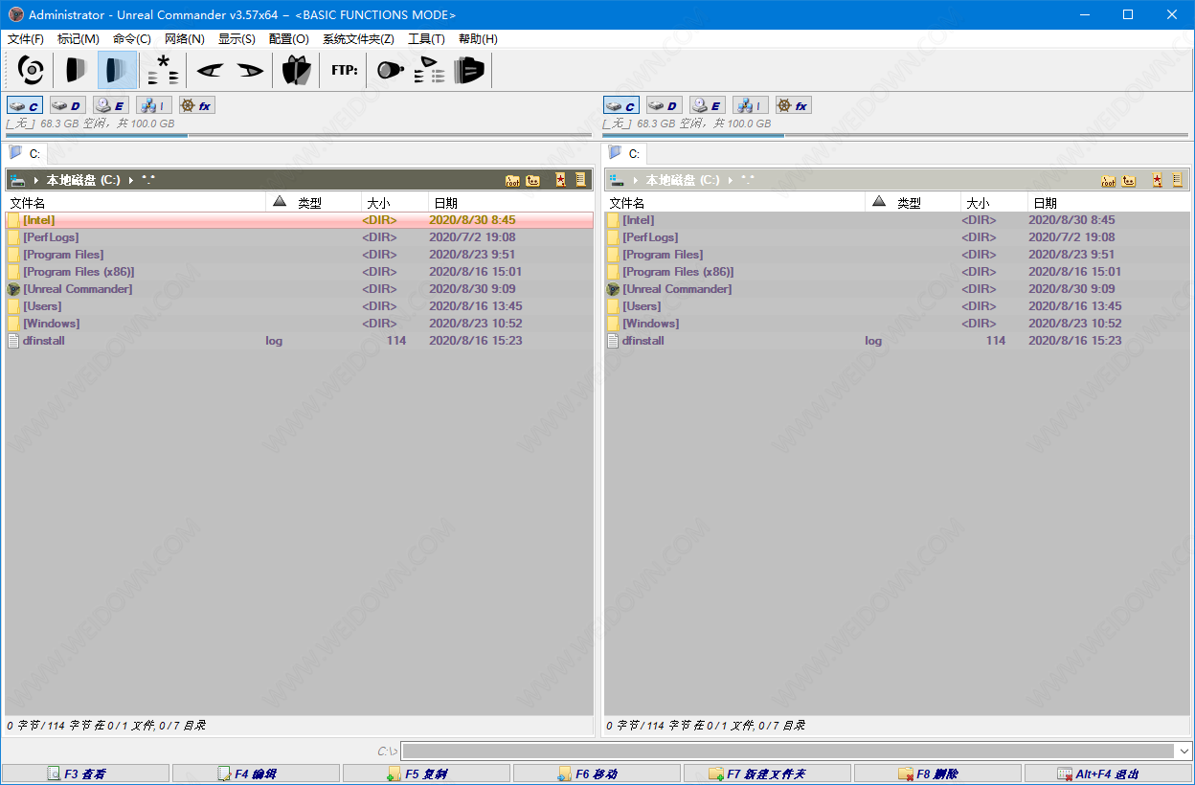Image resolution: width=1195 pixels, height=785 pixels.
Task: Select the brief view toolbar icon
Action: click(x=76, y=70)
